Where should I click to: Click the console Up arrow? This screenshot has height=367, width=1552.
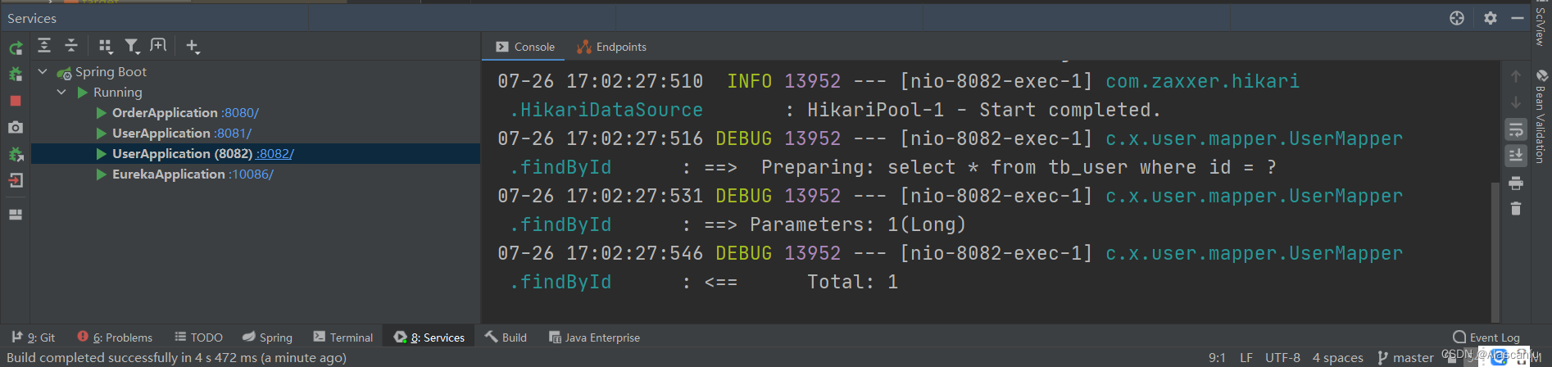tap(1516, 76)
